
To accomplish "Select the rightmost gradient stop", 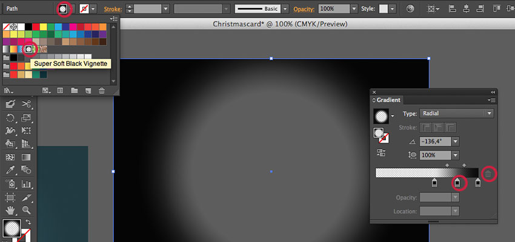I will (x=478, y=183).
